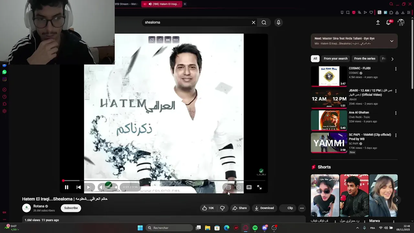The width and height of the screenshot is (414, 233).
Task: Open options for SC PAPI YAMMI
Action: (396, 135)
